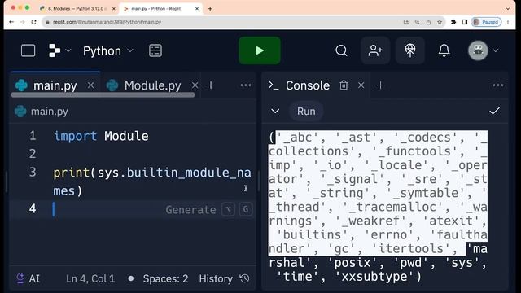Screen dimensions: 521x293
Task: Open browser extensions puzzle icon
Action: click(453, 22)
